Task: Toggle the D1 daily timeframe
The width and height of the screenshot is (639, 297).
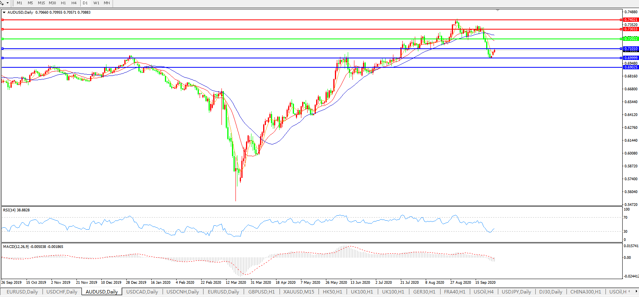Action: click(85, 3)
